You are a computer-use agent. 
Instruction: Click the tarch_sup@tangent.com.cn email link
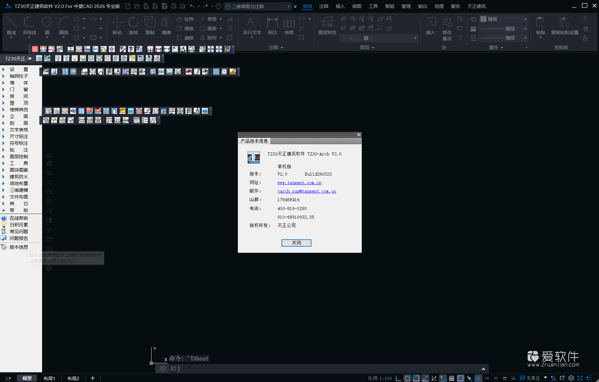click(307, 191)
